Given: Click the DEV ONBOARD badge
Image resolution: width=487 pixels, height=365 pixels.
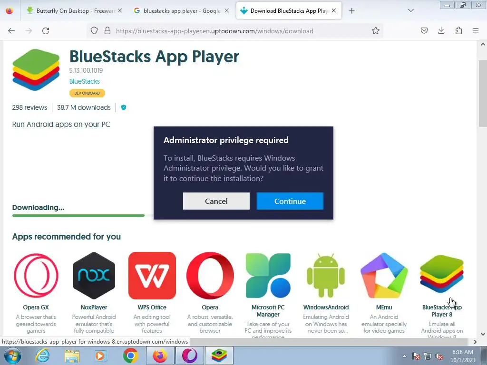Looking at the screenshot, I should (87, 93).
